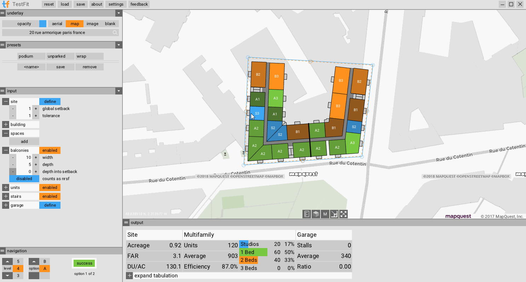Collapse the input panel with its dropdown arrow
The width and height of the screenshot is (526, 282).
[119, 91]
